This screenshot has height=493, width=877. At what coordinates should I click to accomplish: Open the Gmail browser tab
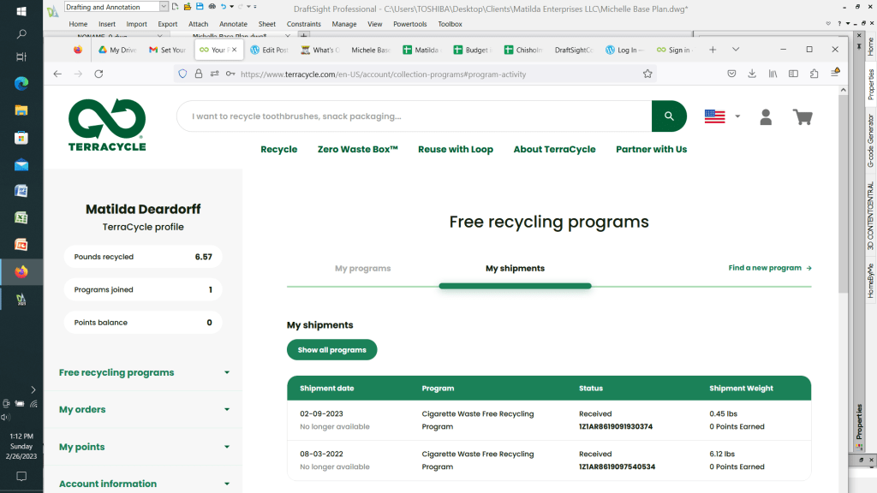(x=166, y=50)
